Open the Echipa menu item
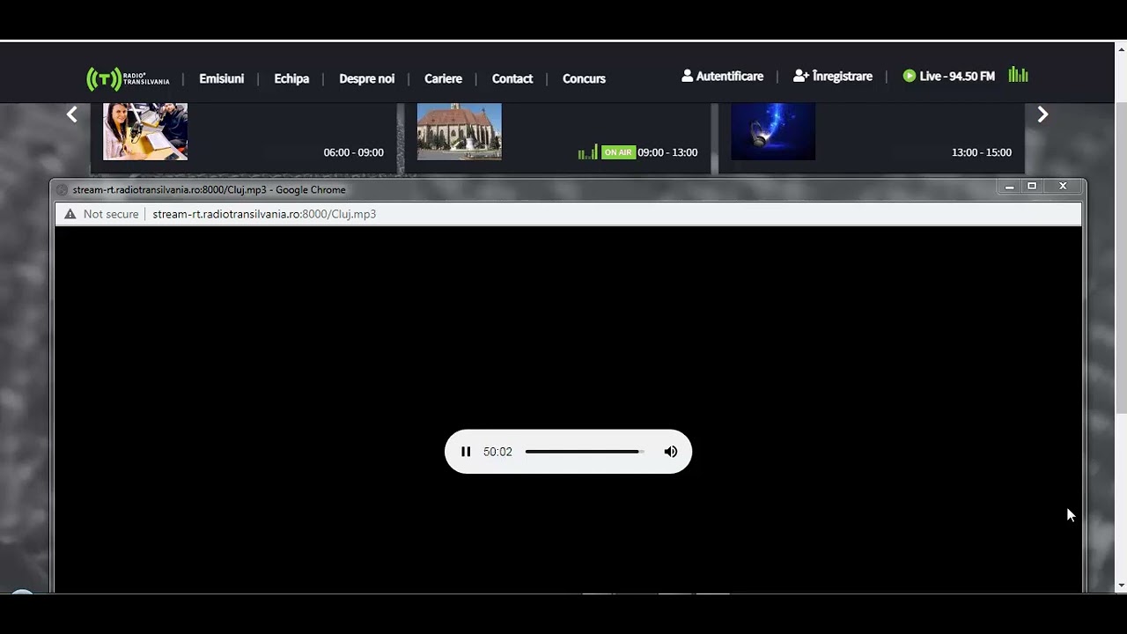1127x634 pixels. [291, 78]
